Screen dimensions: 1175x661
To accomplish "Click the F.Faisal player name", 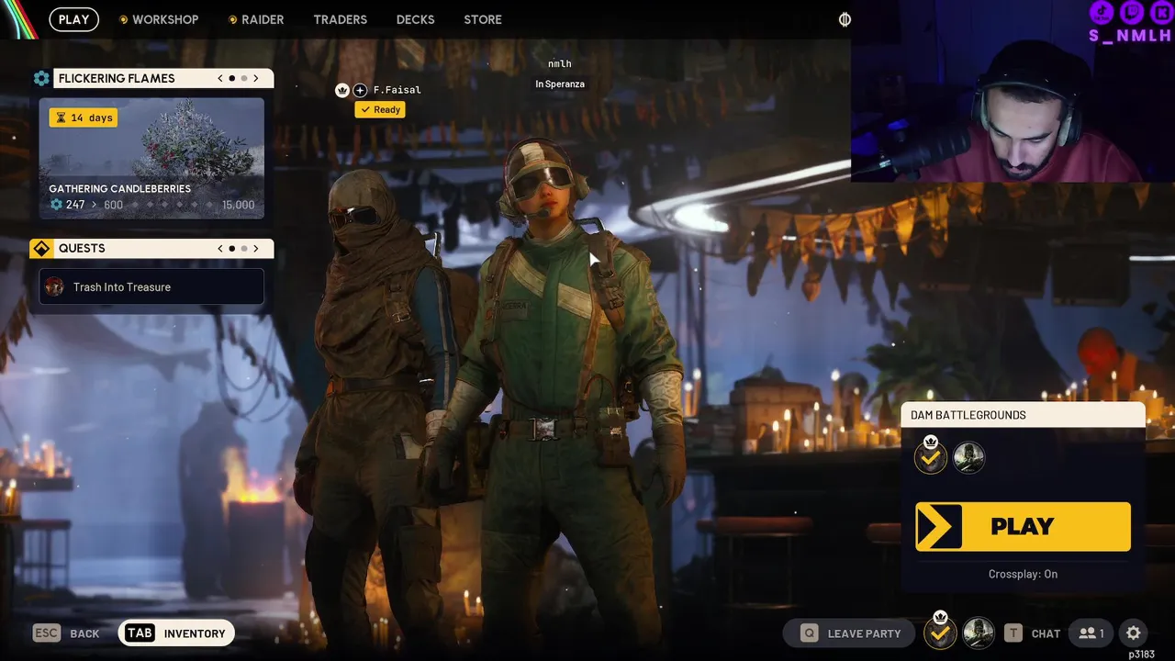I will pos(397,90).
